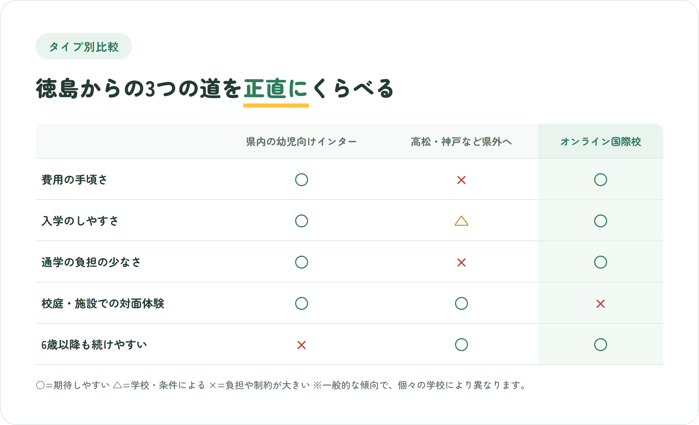Click the red cross for 費用の手頃さ under 高松・神戸など県外へ
Screen dimensions: 699x425
click(461, 180)
